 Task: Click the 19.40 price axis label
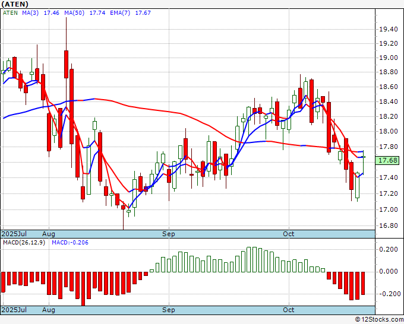[x=389, y=29]
